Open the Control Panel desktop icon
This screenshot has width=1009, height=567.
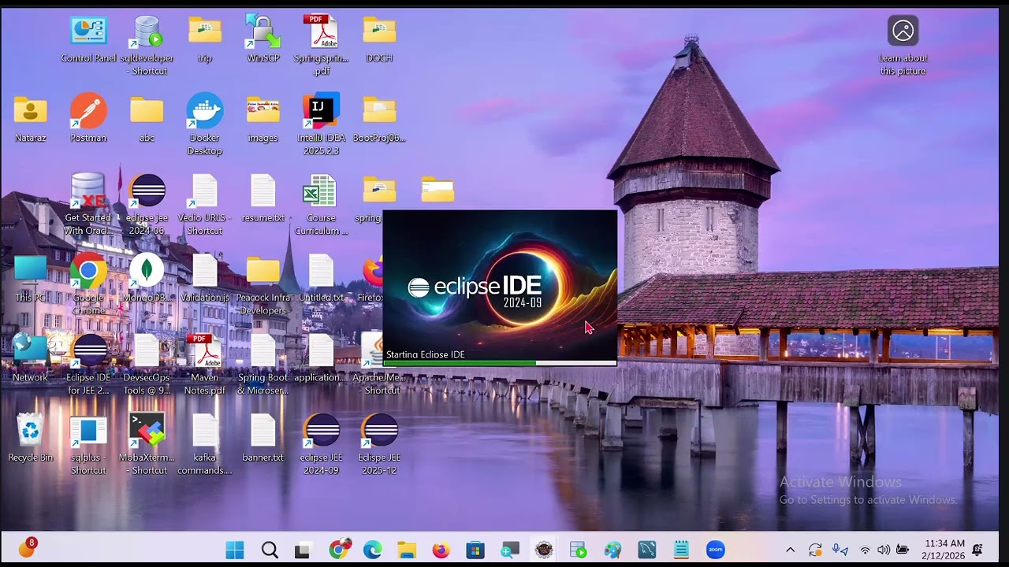tap(88, 39)
